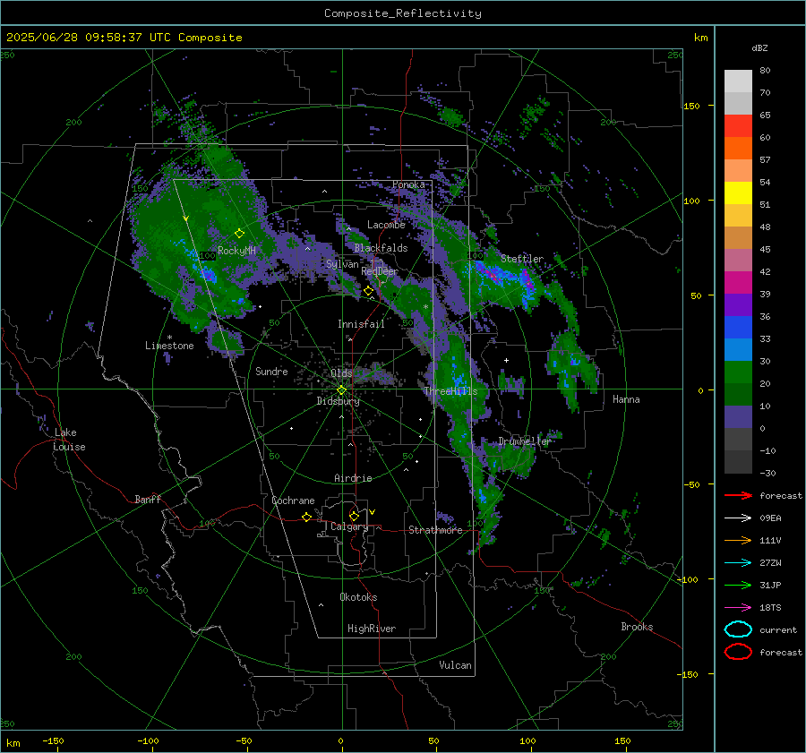
Task: Click the dBZ legend heading
Action: click(x=759, y=47)
